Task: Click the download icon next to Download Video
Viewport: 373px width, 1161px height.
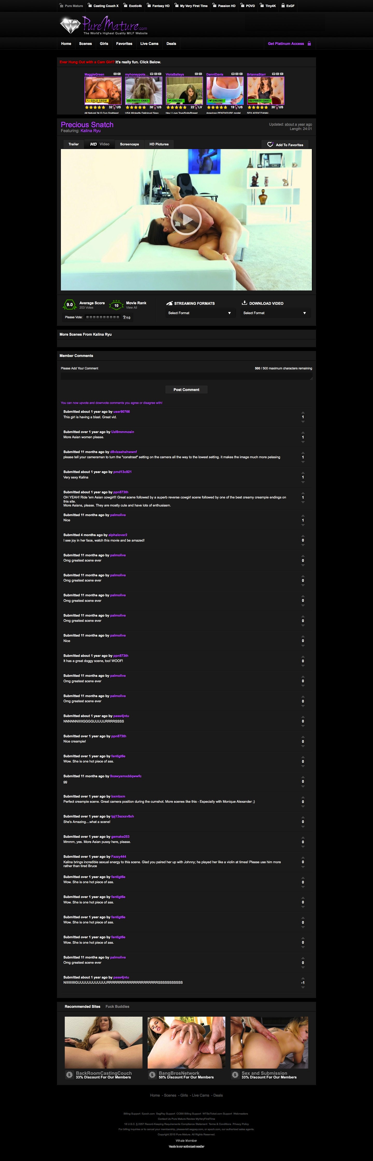Action: (x=244, y=303)
